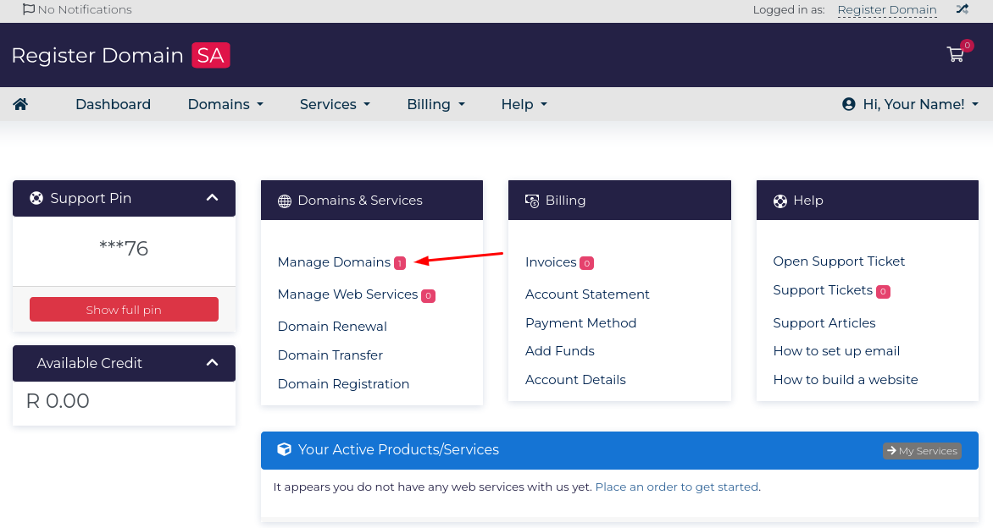The height and width of the screenshot is (528, 993).
Task: Click the shuffle icon beside Register Domain
Action: [x=962, y=10]
